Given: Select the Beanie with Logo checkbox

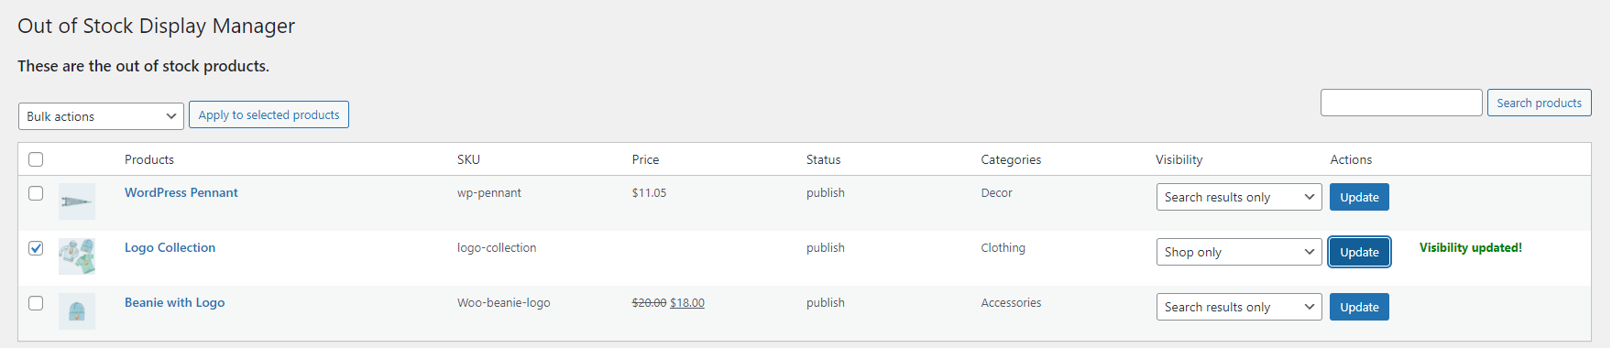Looking at the screenshot, I should [36, 303].
